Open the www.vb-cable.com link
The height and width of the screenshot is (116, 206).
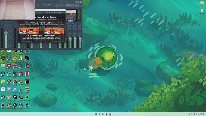59,24
